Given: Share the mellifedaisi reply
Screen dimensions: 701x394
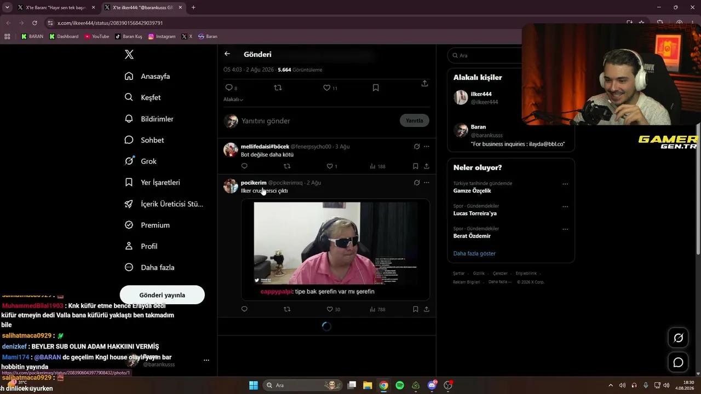Looking at the screenshot, I should (427, 166).
